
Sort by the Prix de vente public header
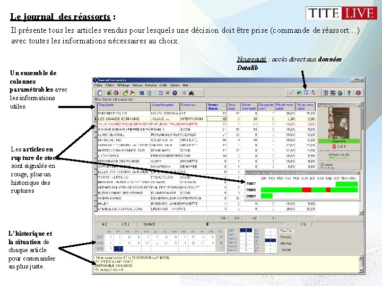click(x=285, y=106)
